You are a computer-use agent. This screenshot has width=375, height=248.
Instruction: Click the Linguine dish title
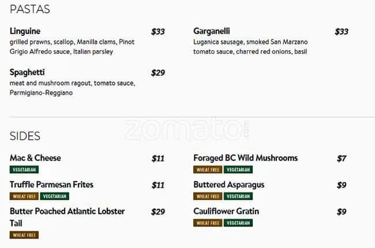click(25, 31)
